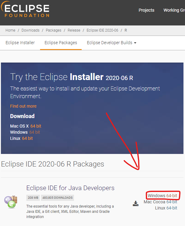Switch to the Eclipse Installer tab
Screen dimensions: 185x226
pos(20,43)
